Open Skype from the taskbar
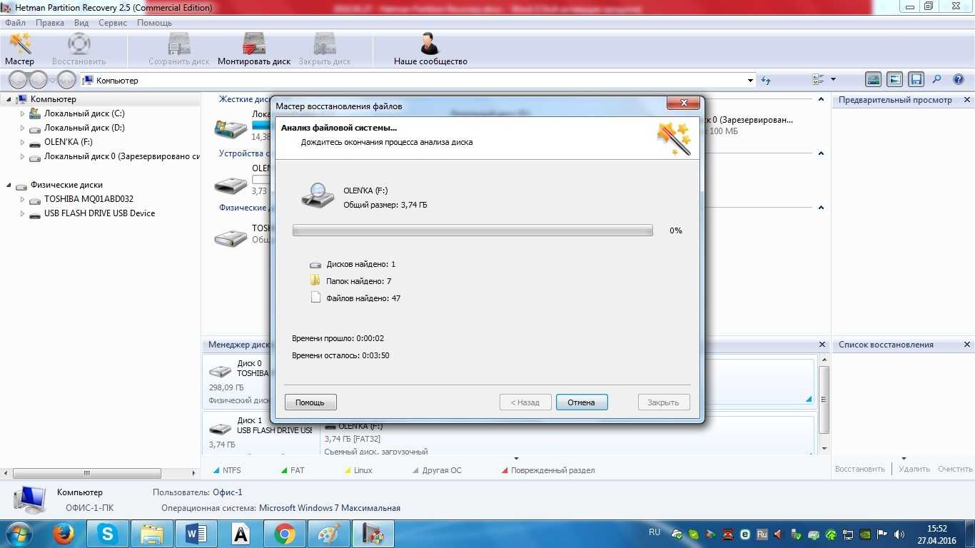975x548 pixels. tap(108, 534)
